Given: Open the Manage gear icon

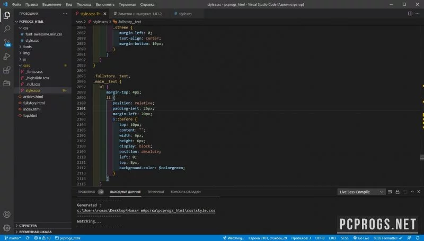Looking at the screenshot, I should [7, 228].
